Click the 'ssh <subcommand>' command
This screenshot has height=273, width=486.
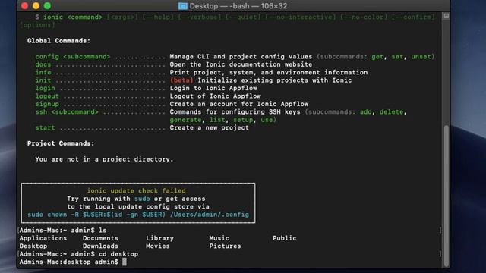(x=67, y=112)
